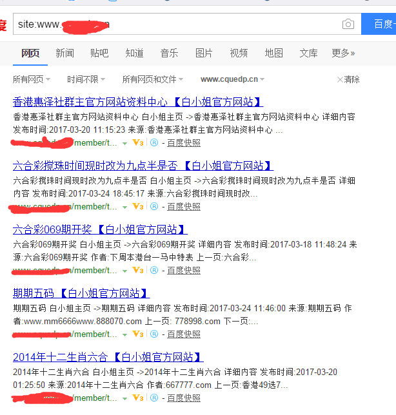Click the R certification icon under 期期五码 result
The image size is (396, 415).
[x=154, y=334]
